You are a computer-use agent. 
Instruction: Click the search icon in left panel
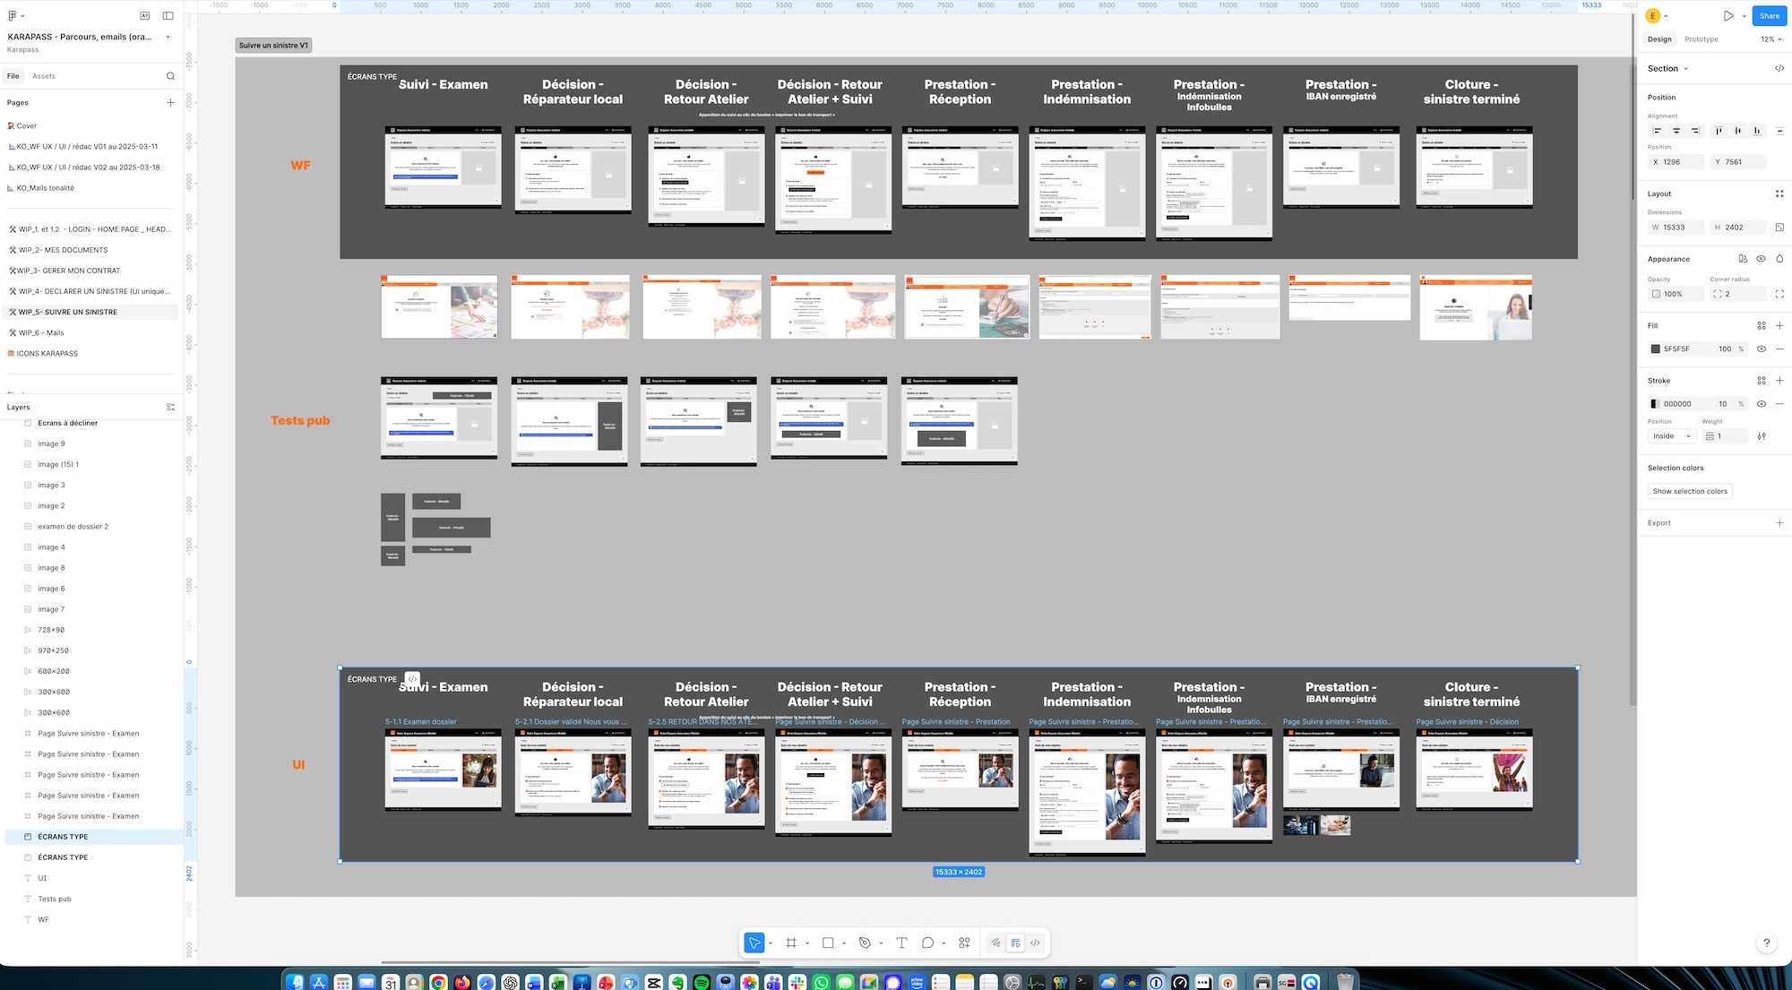click(x=170, y=76)
